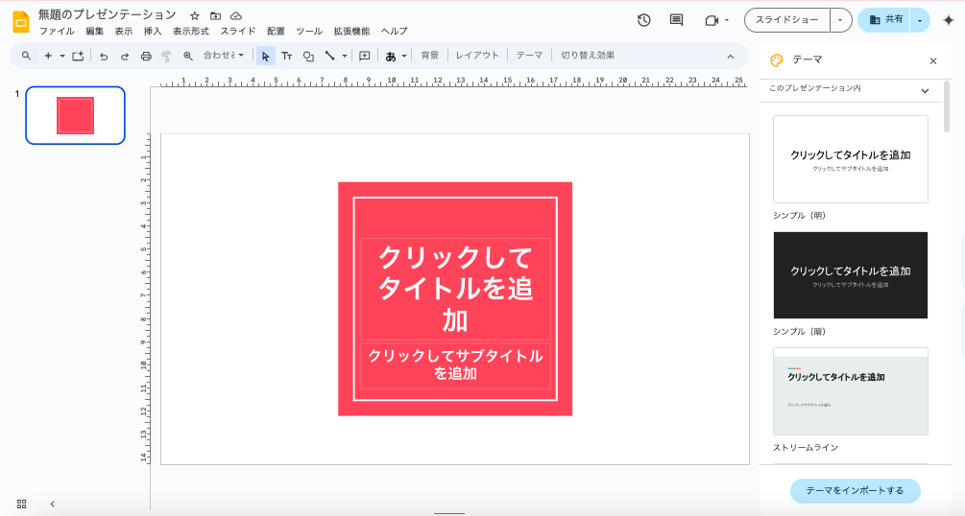This screenshot has width=965, height=516.
Task: Select the シンプル（暗） theme thumbnail
Action: [x=851, y=275]
